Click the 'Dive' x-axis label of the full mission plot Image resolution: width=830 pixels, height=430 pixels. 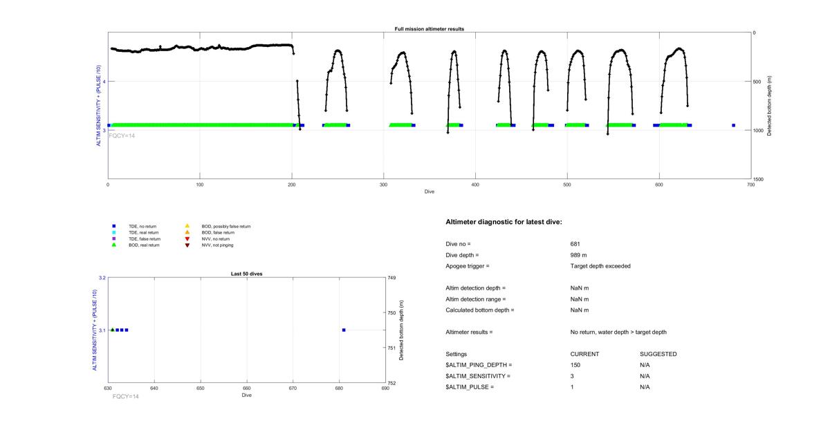(430, 191)
